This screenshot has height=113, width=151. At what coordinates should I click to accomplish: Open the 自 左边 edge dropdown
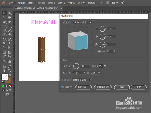(x=95, y=73)
